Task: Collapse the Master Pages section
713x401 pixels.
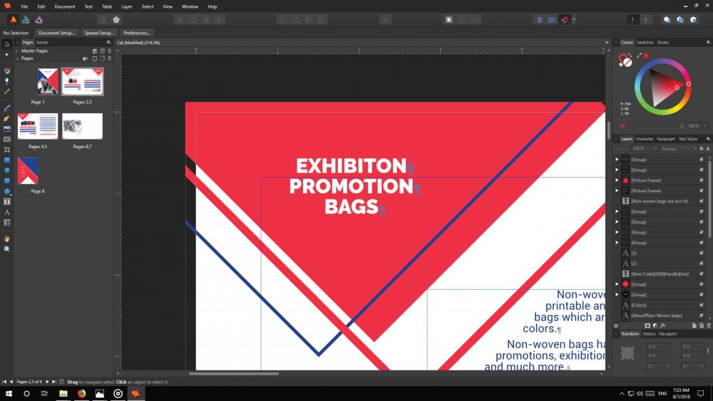Action: 17,51
